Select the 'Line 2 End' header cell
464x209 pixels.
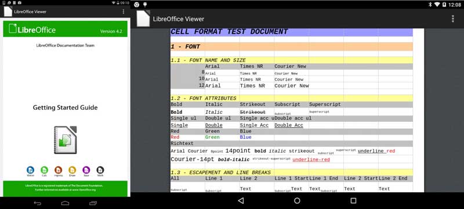click(x=396, y=178)
